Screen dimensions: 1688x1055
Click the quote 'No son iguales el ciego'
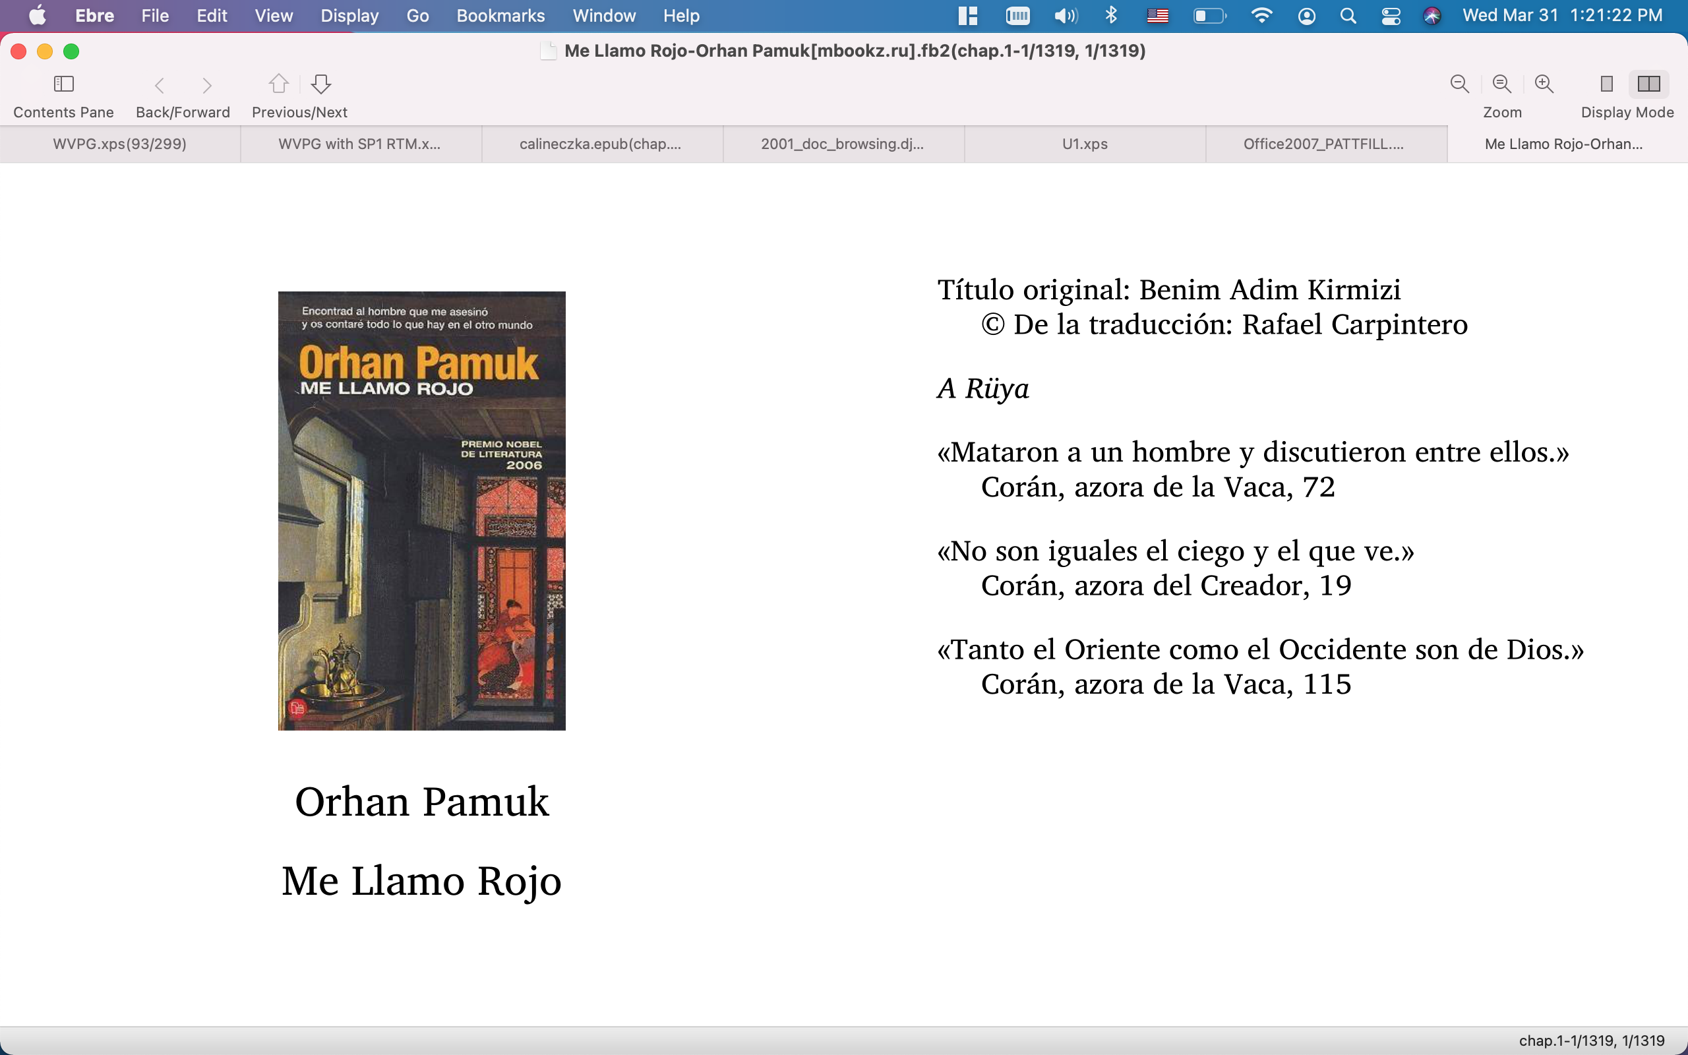tap(1176, 551)
